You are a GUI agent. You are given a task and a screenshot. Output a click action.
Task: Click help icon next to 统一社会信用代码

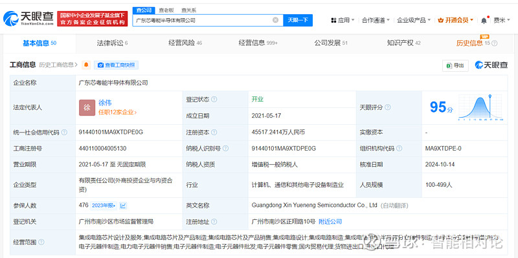pyautogui.click(x=64, y=133)
